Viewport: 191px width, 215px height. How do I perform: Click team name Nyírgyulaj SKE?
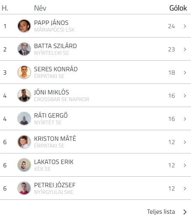tap(54, 192)
